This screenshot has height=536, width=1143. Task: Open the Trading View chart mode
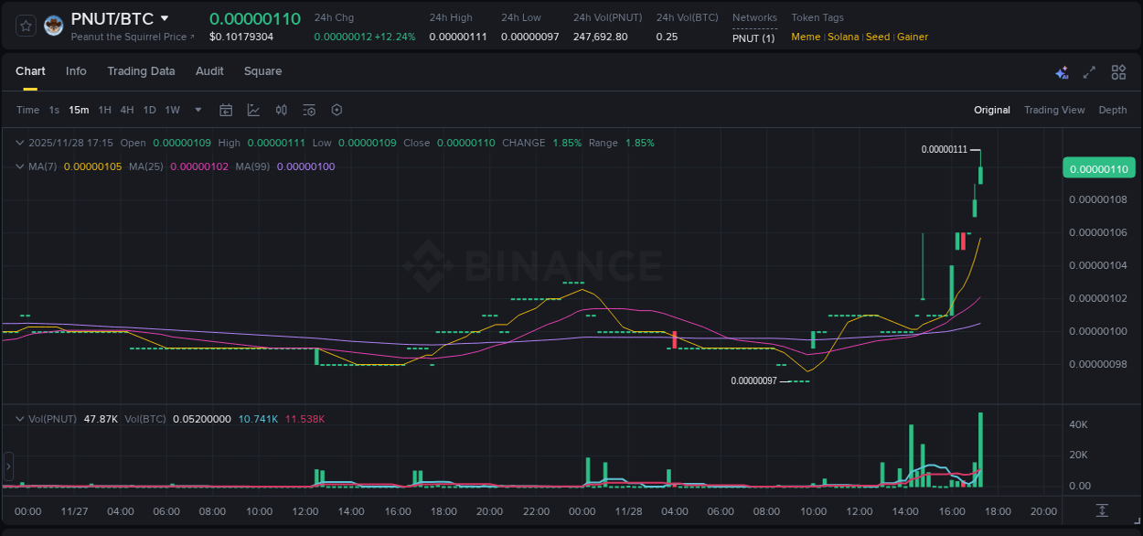click(x=1053, y=110)
